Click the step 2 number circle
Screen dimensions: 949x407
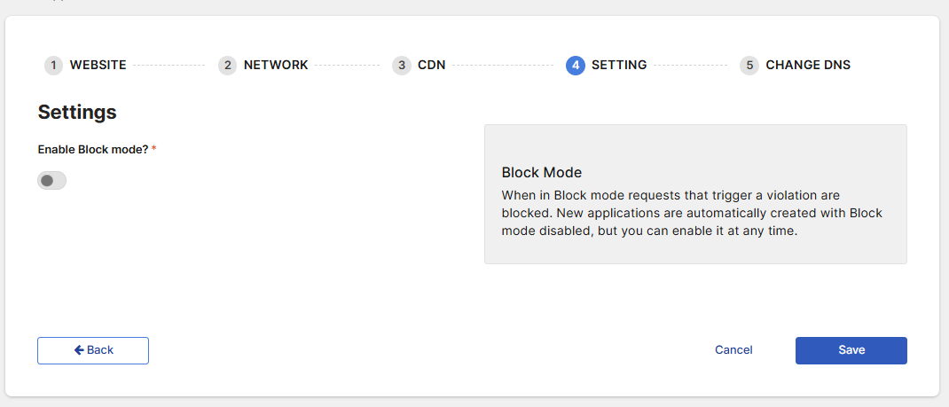227,65
